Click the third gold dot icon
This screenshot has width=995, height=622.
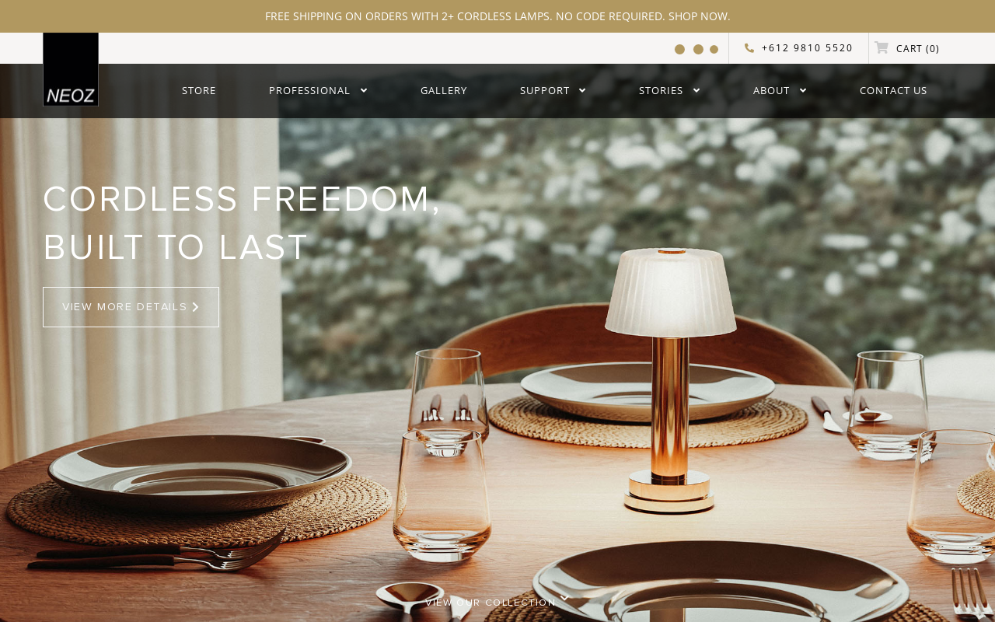coord(714,49)
